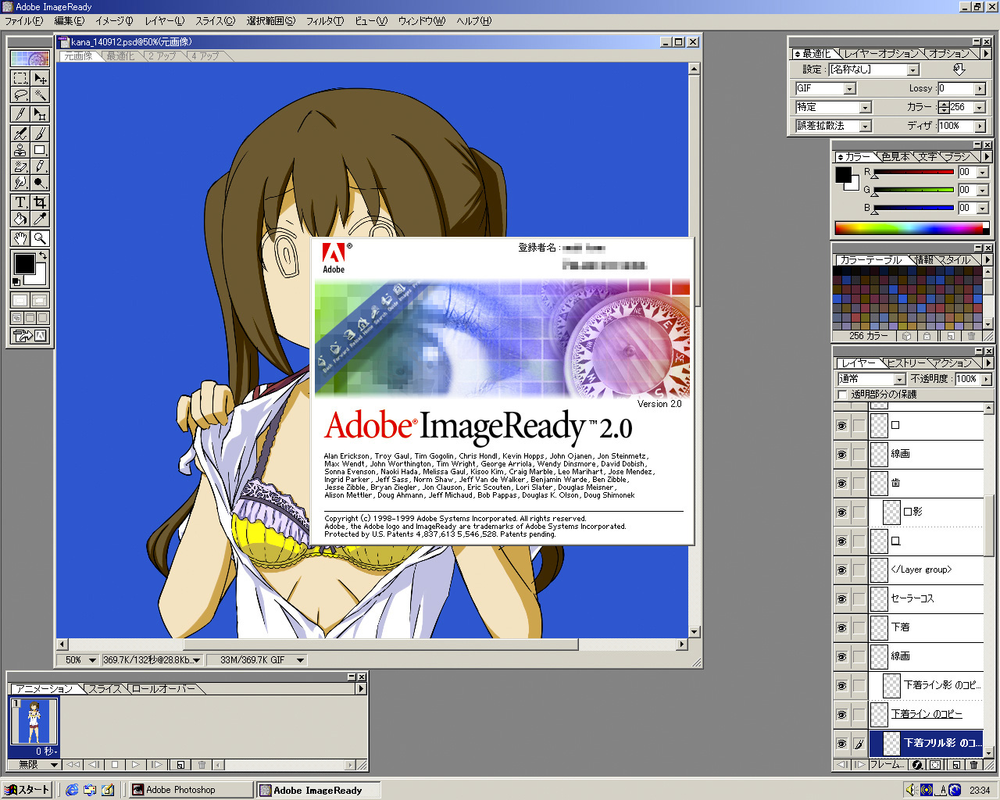
Task: Select the Magic Wand tool
Action: tap(40, 95)
